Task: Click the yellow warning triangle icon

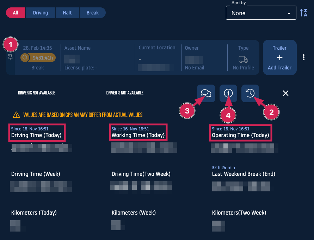Action: point(16,115)
